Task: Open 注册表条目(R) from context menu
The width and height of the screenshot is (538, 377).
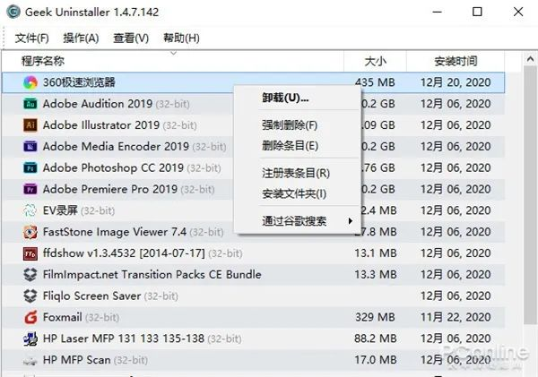Action: [295, 173]
